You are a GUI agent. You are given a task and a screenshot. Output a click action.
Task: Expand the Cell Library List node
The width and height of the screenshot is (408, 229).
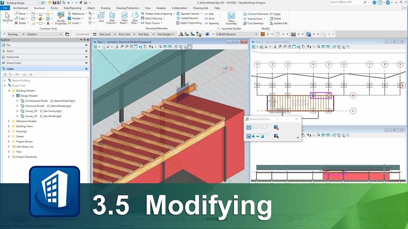click(x=9, y=147)
